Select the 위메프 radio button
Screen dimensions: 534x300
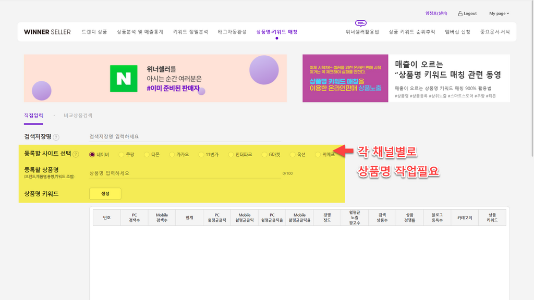coord(318,154)
